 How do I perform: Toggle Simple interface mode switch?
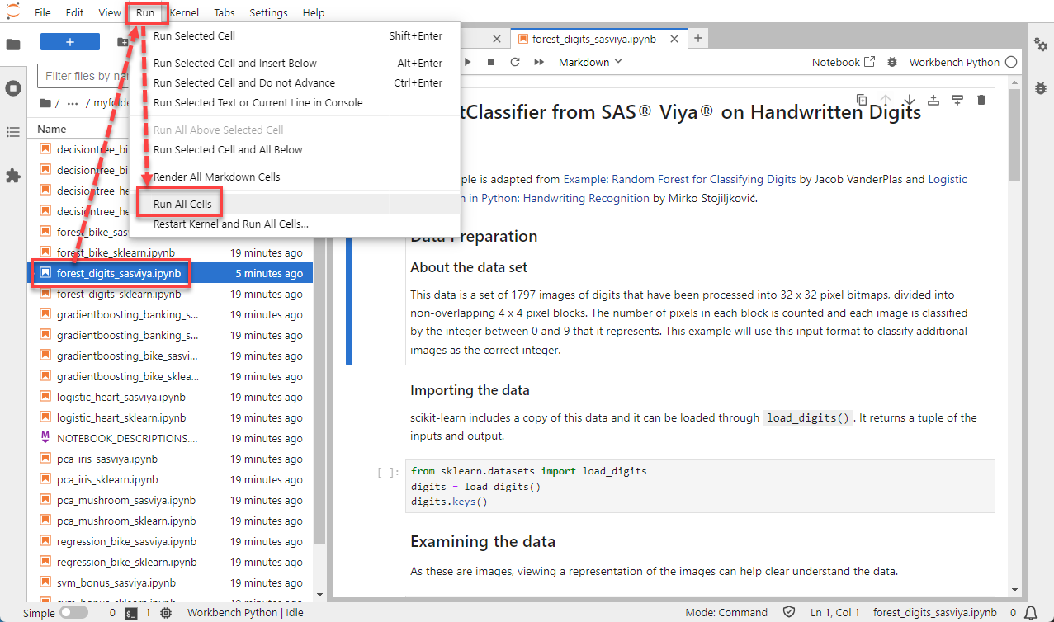click(73, 613)
